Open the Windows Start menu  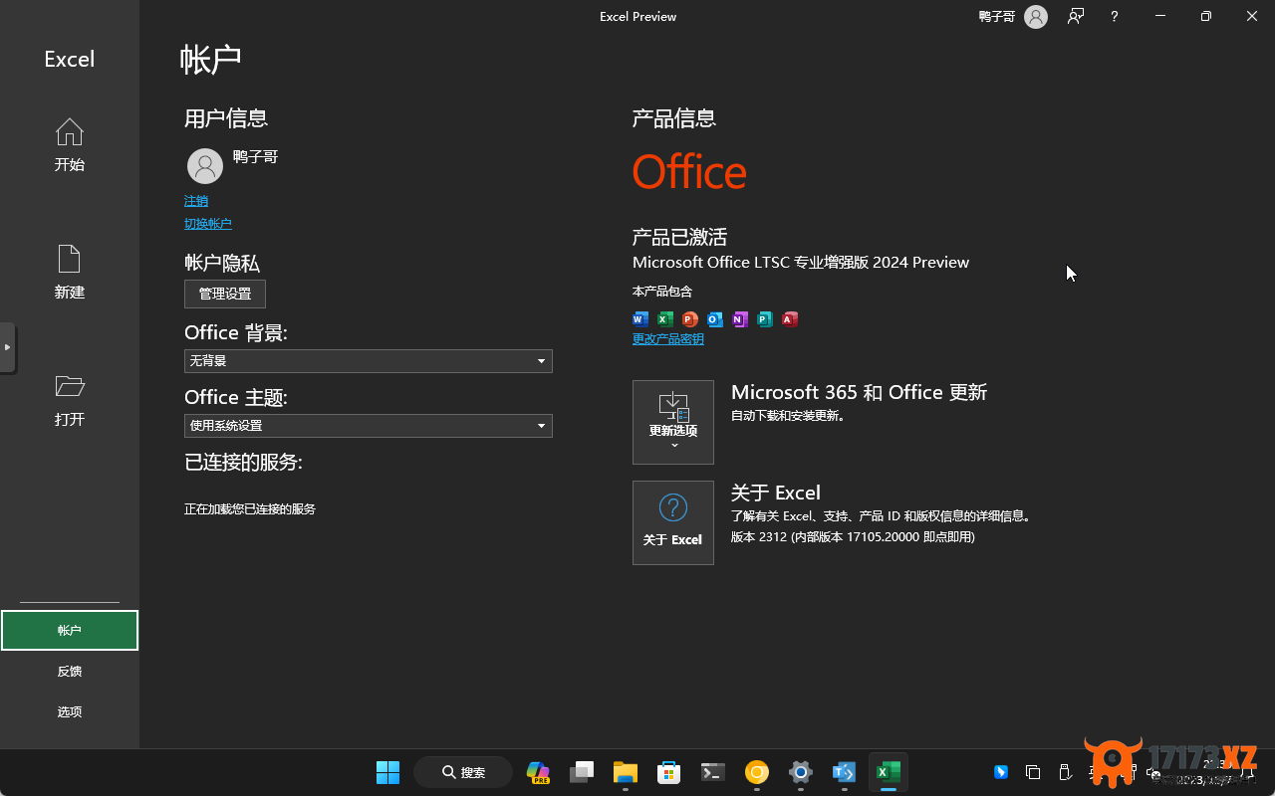click(x=387, y=772)
